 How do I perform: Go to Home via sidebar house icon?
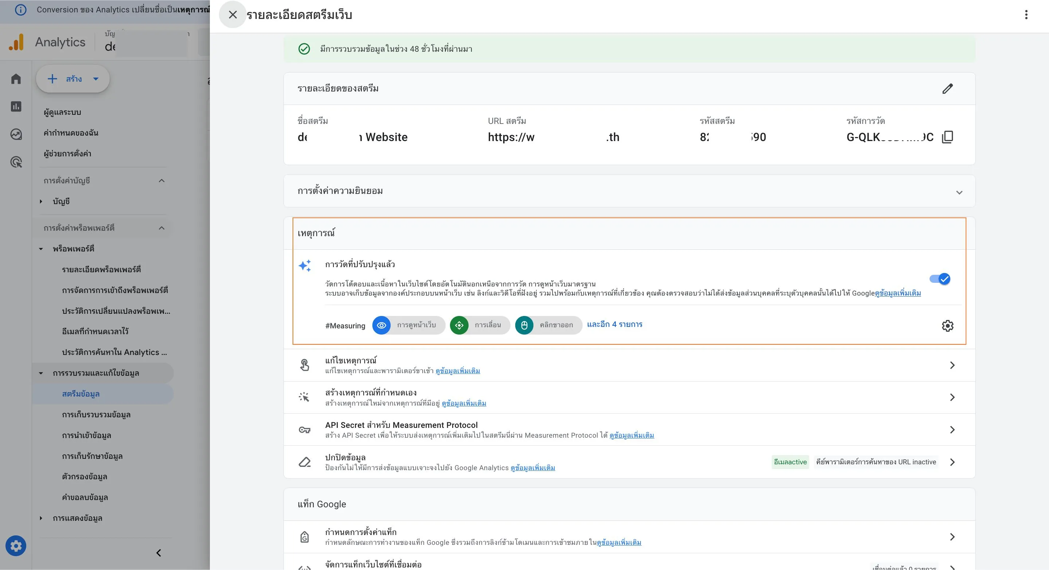pyautogui.click(x=16, y=79)
